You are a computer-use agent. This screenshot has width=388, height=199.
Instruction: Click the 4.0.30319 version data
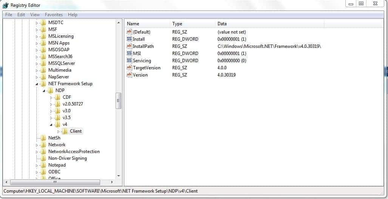[226, 75]
